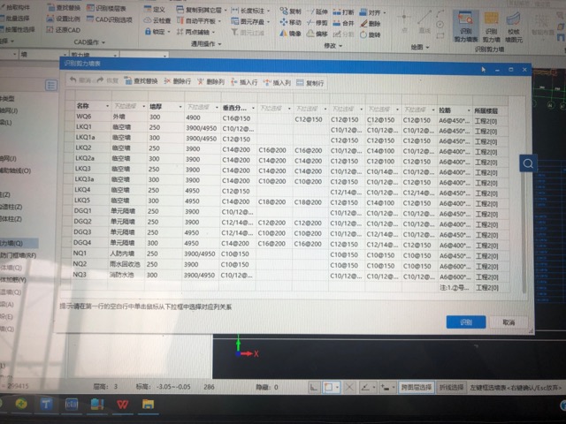Click the 修剪 tool
Screen dimensions: 566x424
tap(317, 23)
